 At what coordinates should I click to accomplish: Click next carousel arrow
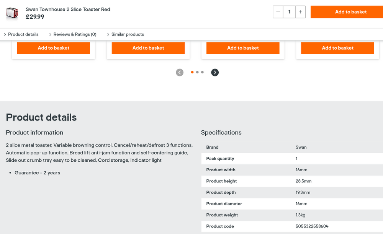[x=215, y=72]
